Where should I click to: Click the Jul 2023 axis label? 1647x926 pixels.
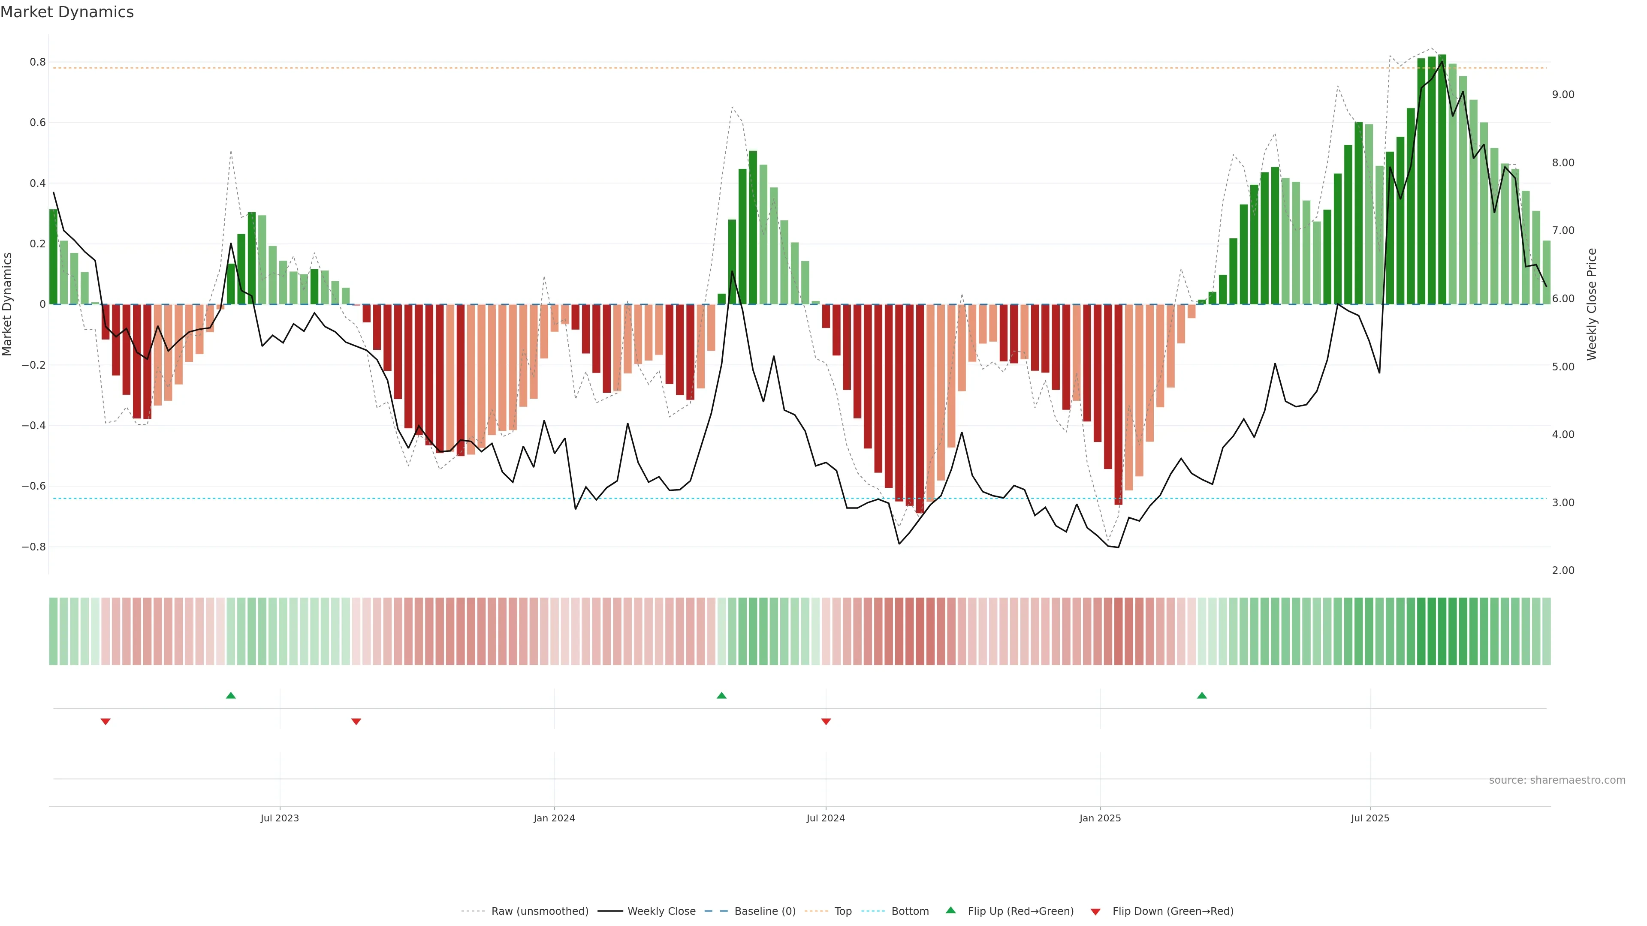click(279, 818)
